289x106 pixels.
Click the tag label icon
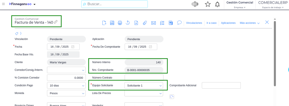pos(17,33)
